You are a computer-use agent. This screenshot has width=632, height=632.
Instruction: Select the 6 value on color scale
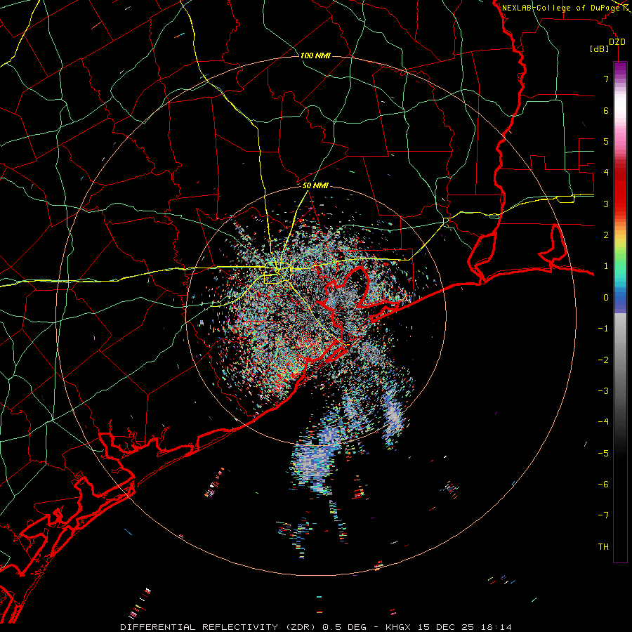[605, 110]
